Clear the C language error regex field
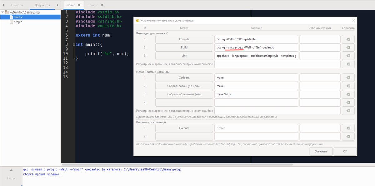This screenshot has height=186, width=375. [x=348, y=64]
